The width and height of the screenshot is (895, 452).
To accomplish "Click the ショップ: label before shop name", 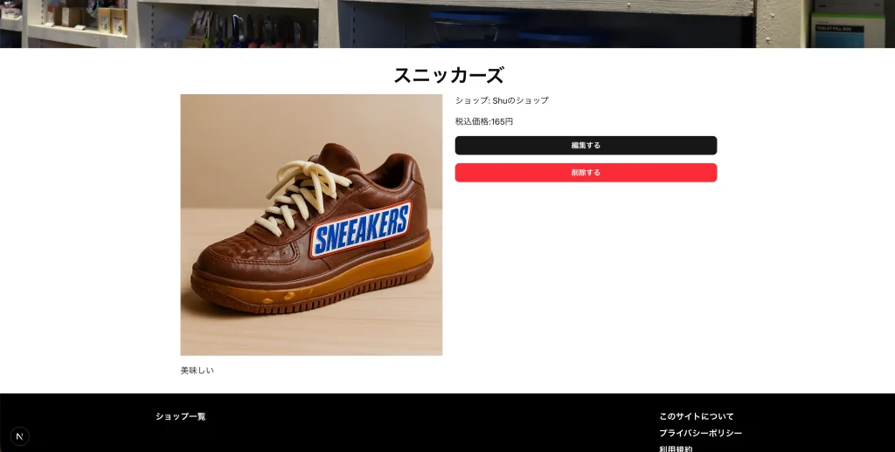I will 473,100.
